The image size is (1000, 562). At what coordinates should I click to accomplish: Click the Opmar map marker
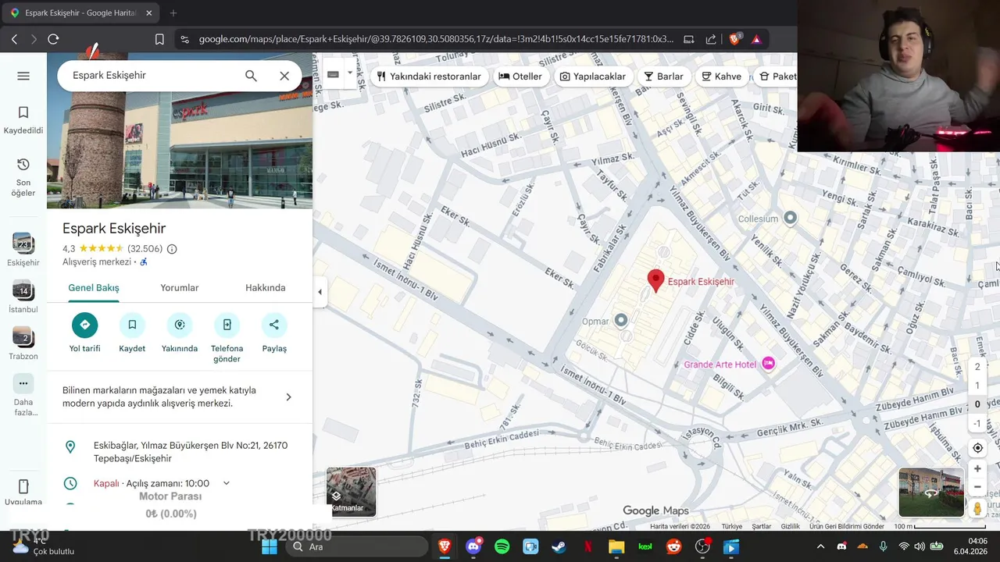click(621, 320)
